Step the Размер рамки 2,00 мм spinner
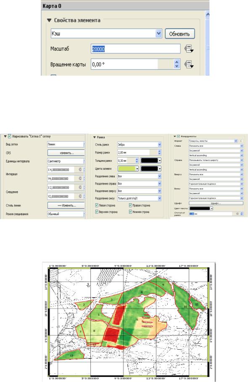Image resolution: width=248 pixels, height=382 pixels. tap(159, 153)
